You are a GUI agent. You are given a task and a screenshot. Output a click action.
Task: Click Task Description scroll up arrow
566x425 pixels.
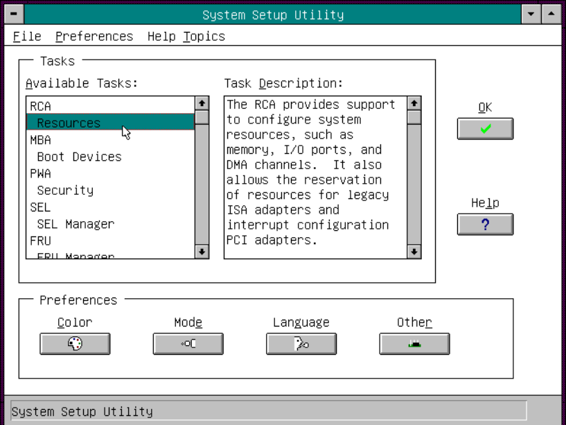tap(414, 103)
